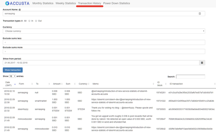Click the 'steemfuzzy' sender cell
The image size is (216, 132).
(x=23, y=109)
